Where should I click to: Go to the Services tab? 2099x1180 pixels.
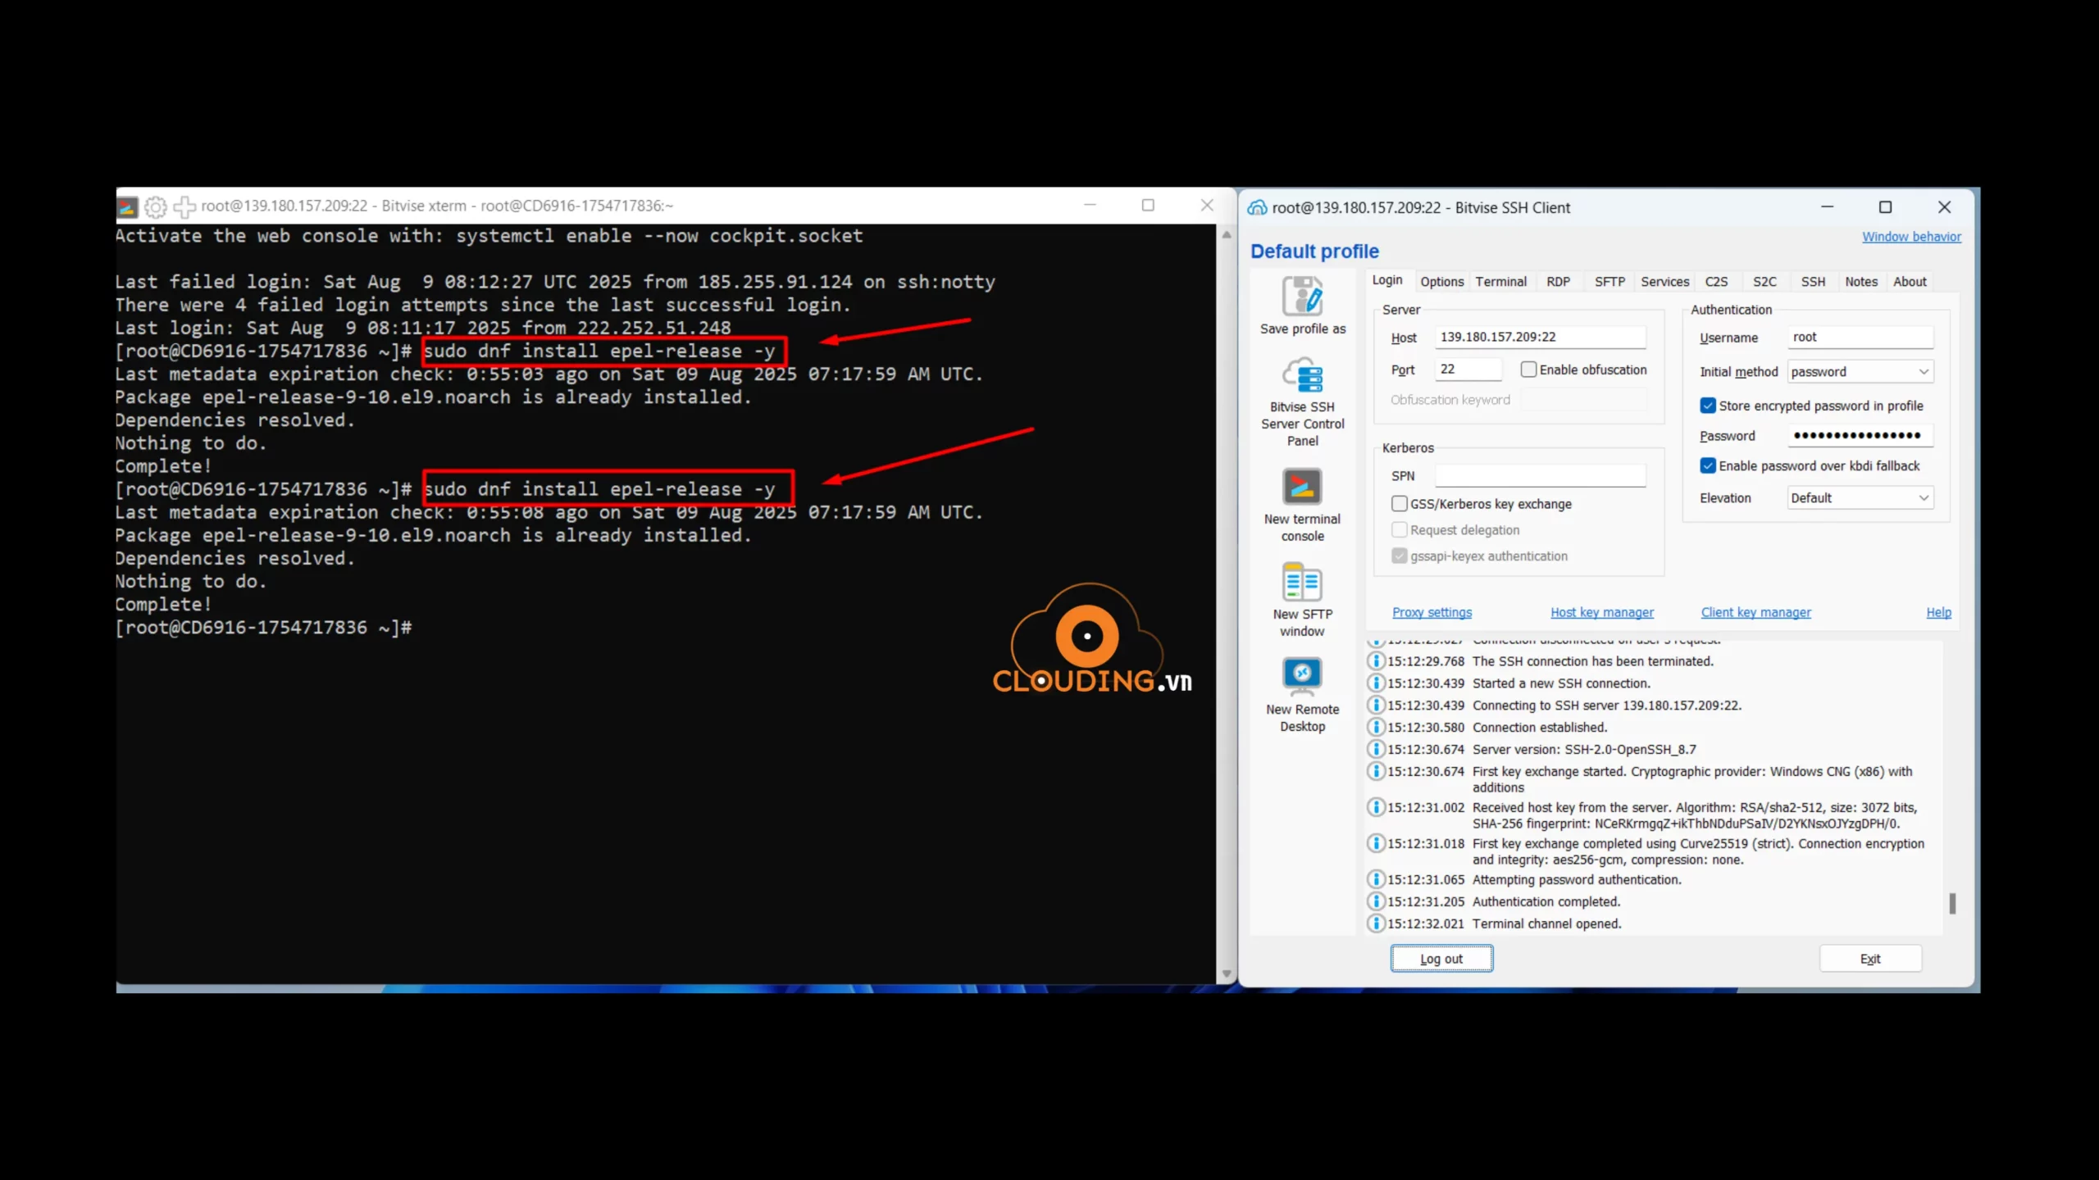[1664, 282]
